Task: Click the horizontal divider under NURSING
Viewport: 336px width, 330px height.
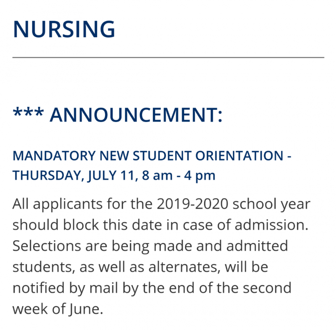Action: point(168,57)
